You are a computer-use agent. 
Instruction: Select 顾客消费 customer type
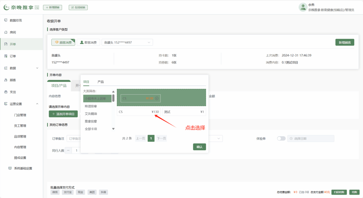[x=63, y=42]
